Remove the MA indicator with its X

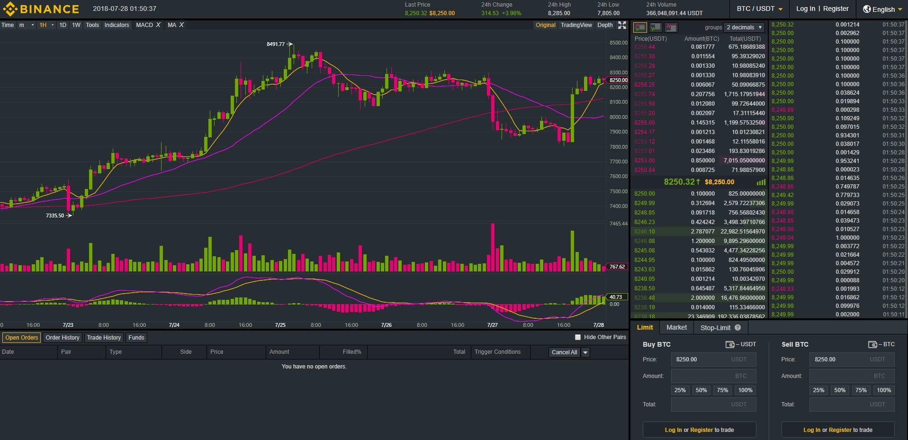point(181,25)
